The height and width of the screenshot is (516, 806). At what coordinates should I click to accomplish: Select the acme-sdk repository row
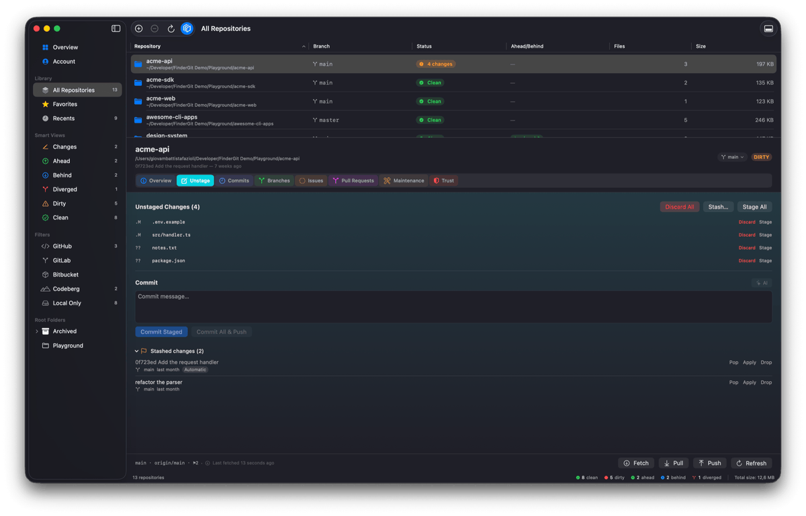(x=453, y=83)
